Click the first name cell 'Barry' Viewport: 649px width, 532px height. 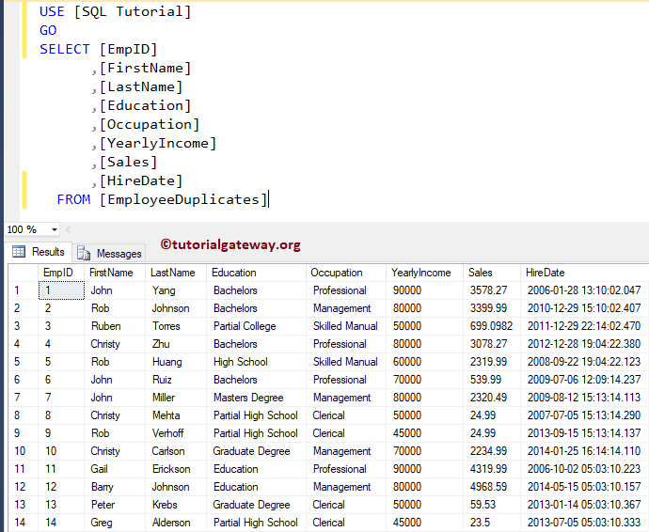pos(115,487)
